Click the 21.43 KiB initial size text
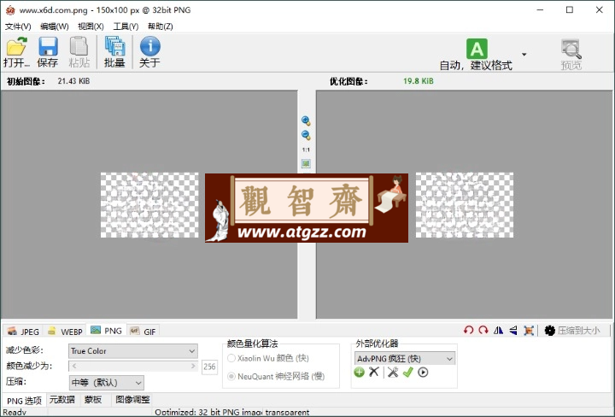615x417 pixels. [x=73, y=81]
